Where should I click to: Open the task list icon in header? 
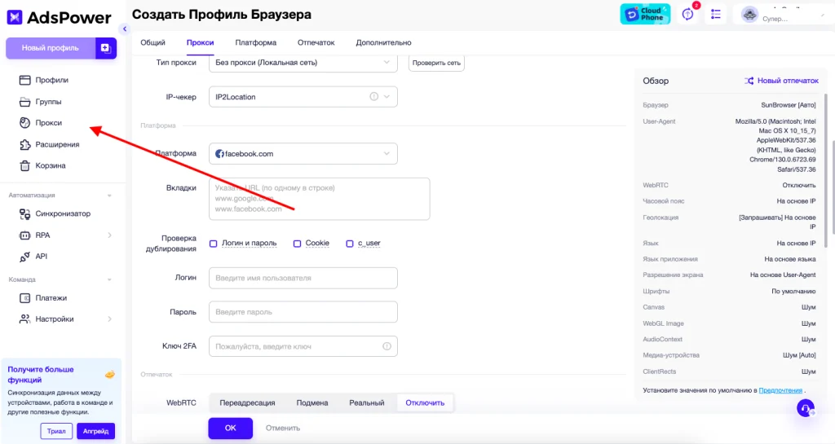click(716, 15)
